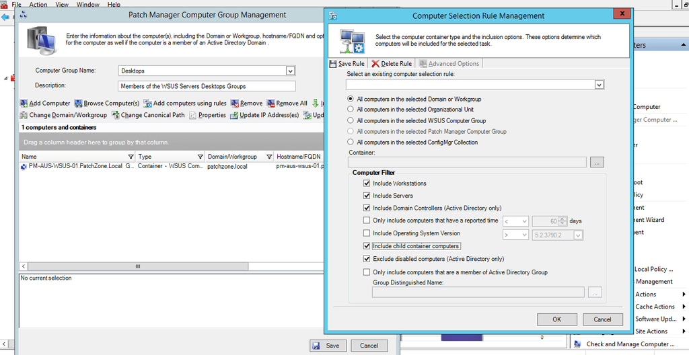
Task: Close Computer Selection Rule Management dialog
Action: point(622,13)
